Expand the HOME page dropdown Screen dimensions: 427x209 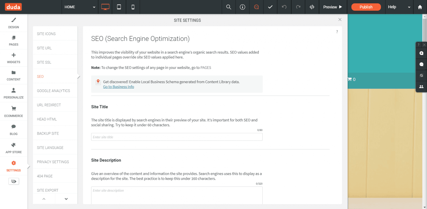coord(80,7)
